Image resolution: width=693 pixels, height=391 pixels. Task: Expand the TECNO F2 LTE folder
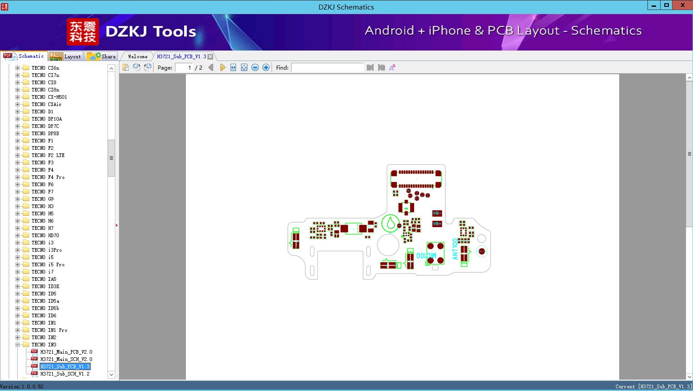pos(17,155)
